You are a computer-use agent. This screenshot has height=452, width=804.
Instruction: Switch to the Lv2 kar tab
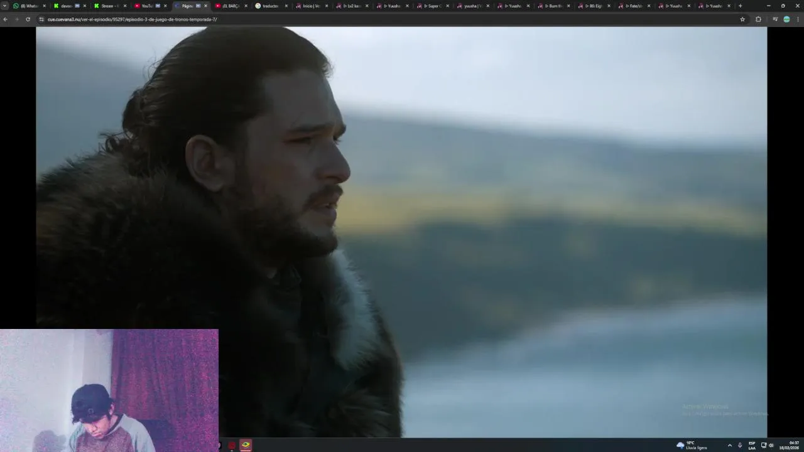[351, 6]
